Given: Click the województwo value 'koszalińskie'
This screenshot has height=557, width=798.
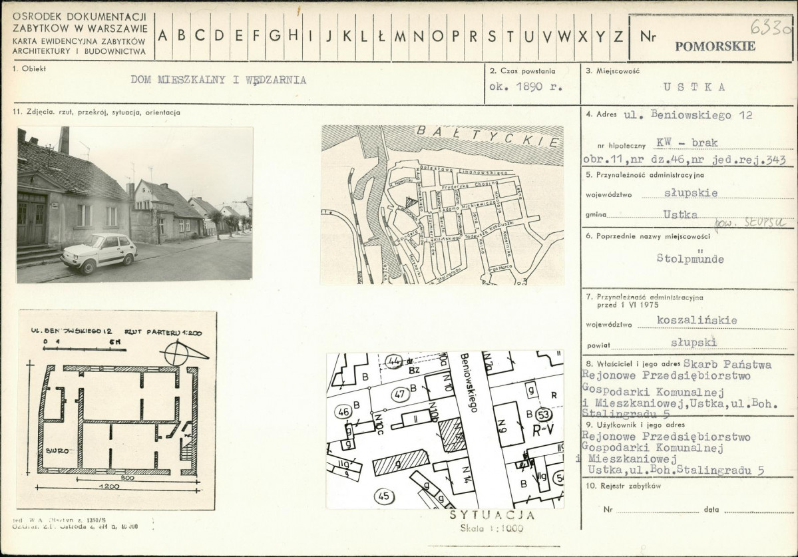Looking at the screenshot, I should click(x=697, y=321).
